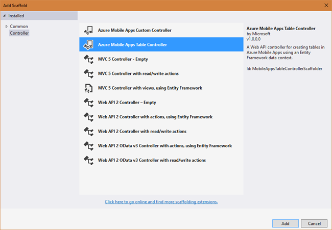
Task: Choose Web API 2 OData v3 Controller with read/write actions
Action: (152, 160)
